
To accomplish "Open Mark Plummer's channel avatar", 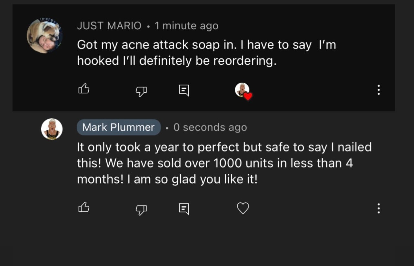I will click(x=52, y=129).
